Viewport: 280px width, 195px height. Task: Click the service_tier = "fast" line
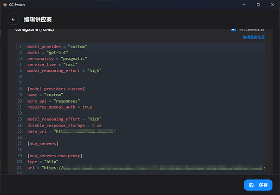coord(53,64)
